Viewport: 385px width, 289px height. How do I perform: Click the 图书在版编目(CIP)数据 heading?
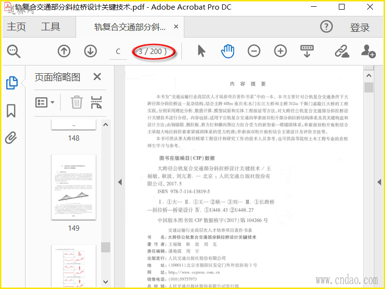[187, 158]
